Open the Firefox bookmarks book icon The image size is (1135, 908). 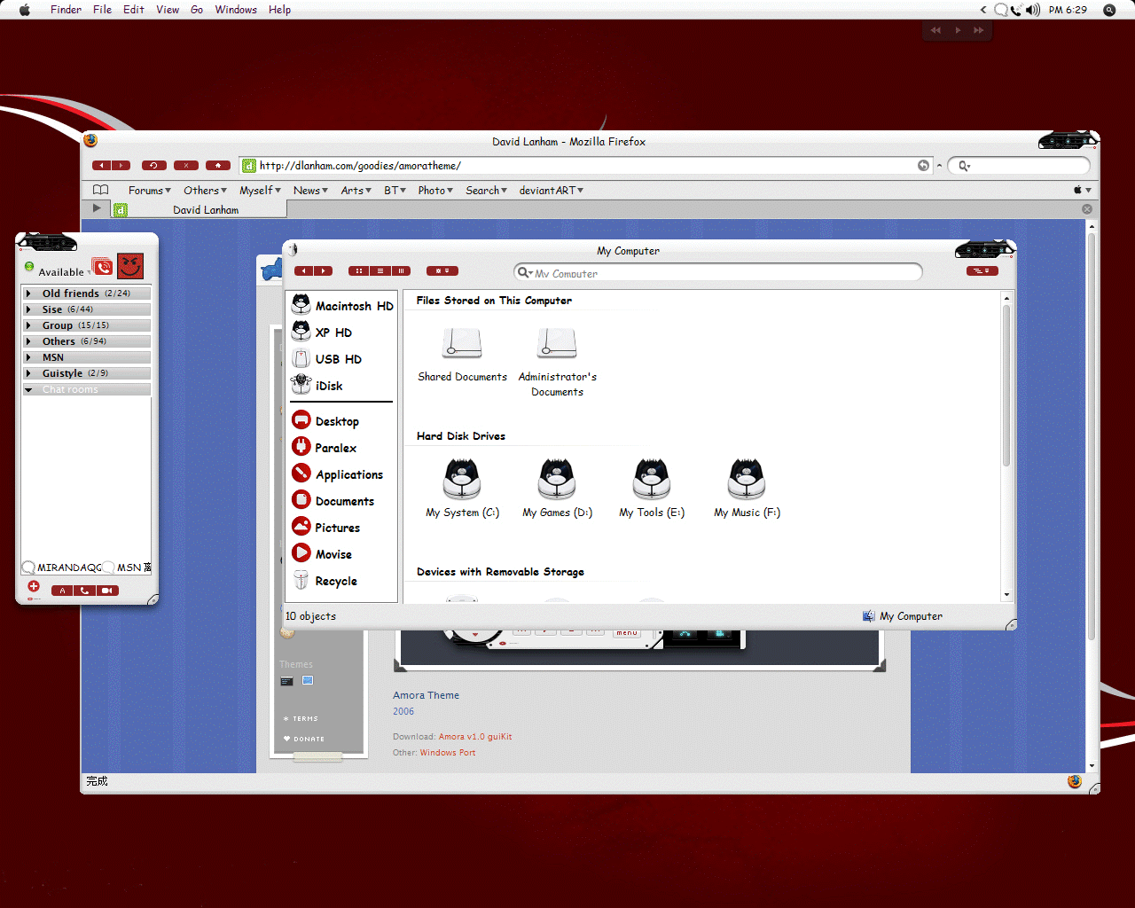coord(101,190)
